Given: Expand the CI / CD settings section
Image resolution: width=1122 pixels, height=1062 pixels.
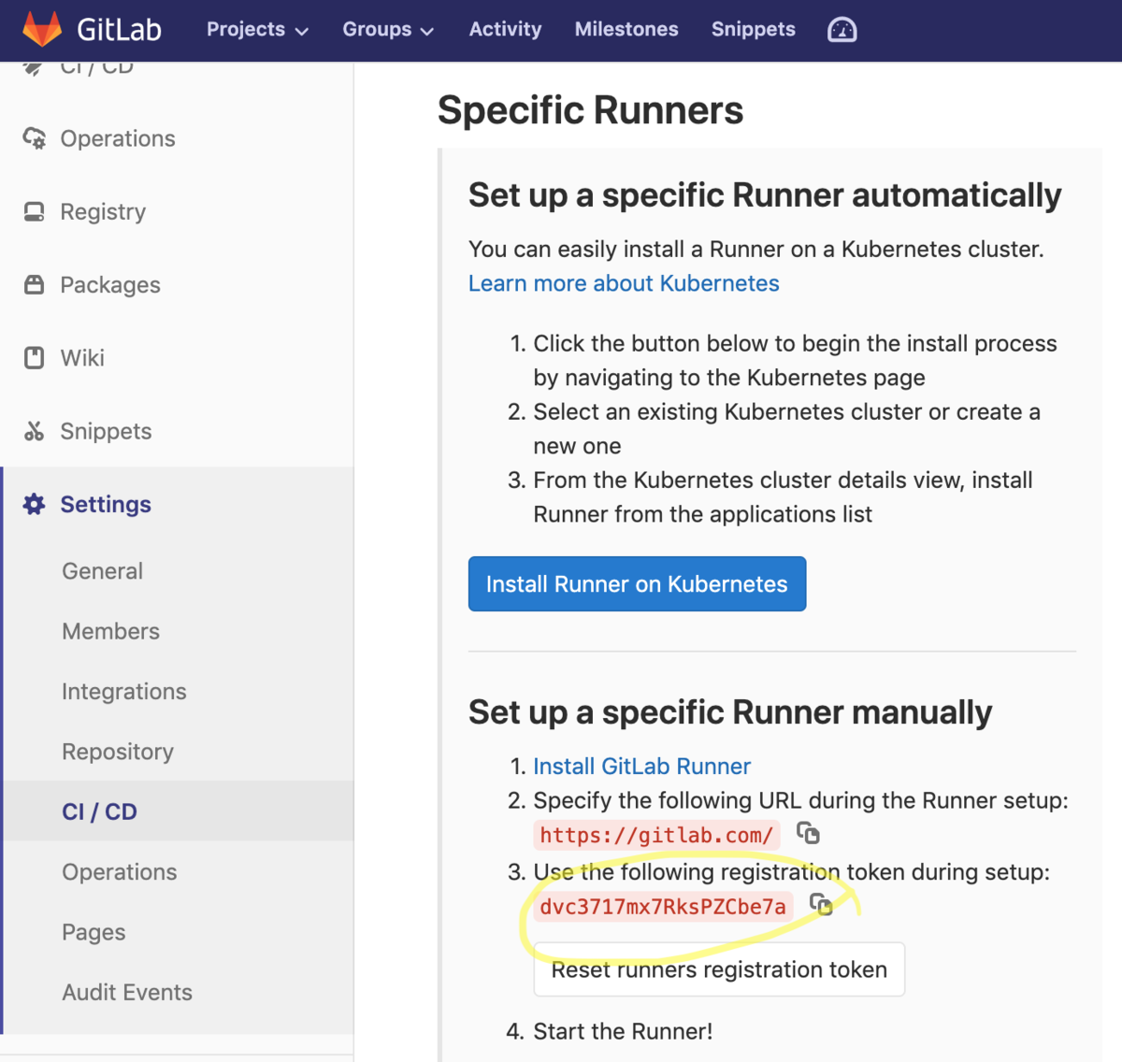Looking at the screenshot, I should [x=99, y=811].
